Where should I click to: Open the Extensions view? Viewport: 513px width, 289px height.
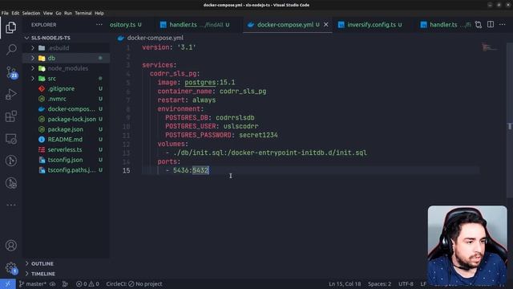point(10,116)
